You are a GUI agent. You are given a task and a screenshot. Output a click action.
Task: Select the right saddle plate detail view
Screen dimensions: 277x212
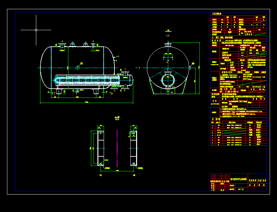(134, 148)
